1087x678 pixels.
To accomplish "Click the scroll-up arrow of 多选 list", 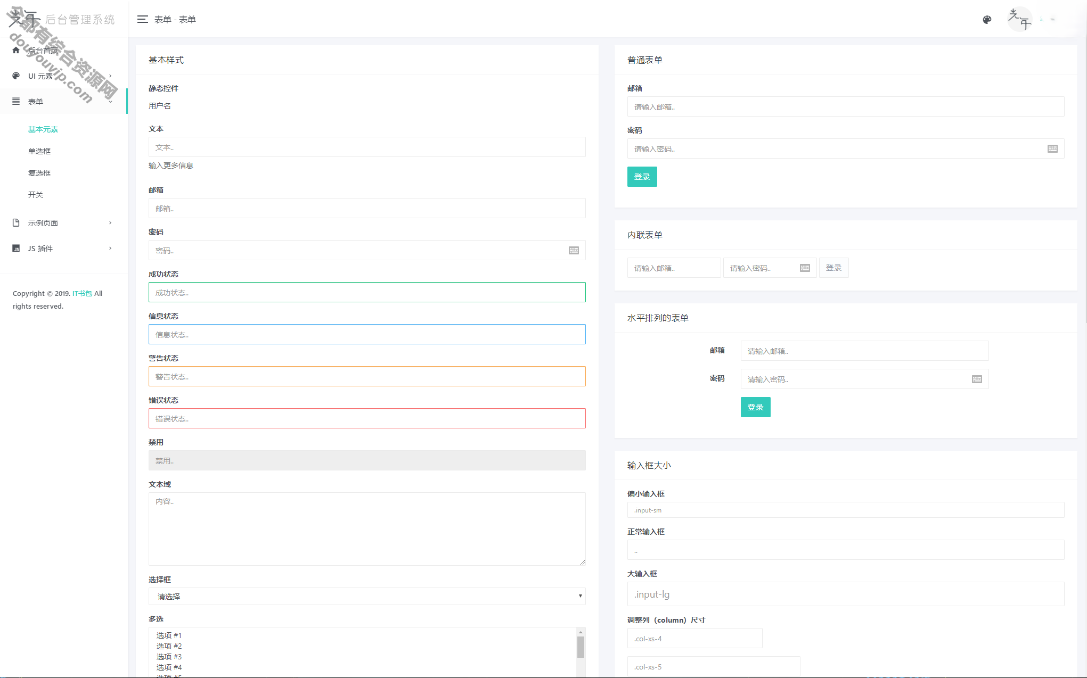I will (x=581, y=632).
